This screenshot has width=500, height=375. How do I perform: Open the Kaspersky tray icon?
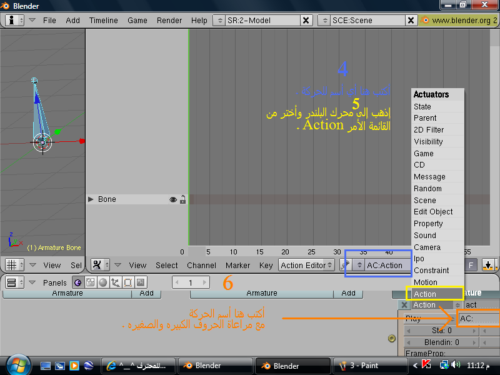pyautogui.click(x=426, y=364)
